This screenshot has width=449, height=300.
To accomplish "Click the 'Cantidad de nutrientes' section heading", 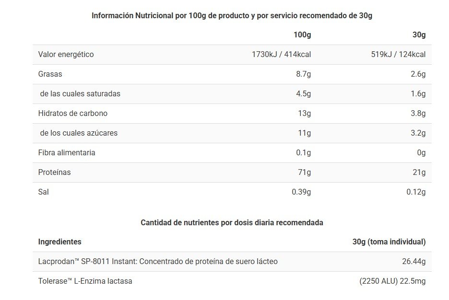I will (x=232, y=222).
